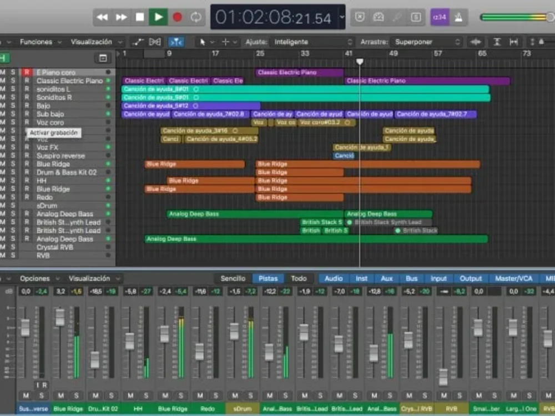Solo the Bajo track in track list
Viewport: 555px width, 416px height.
[x=13, y=106]
